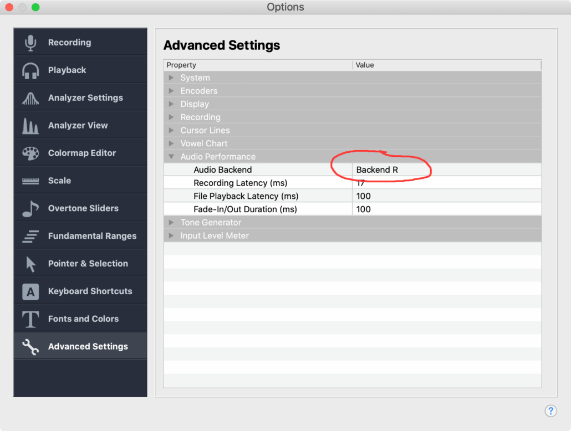Viewport: 571px width, 431px height.
Task: Expand the Tone Generator section
Action: pyautogui.click(x=171, y=222)
